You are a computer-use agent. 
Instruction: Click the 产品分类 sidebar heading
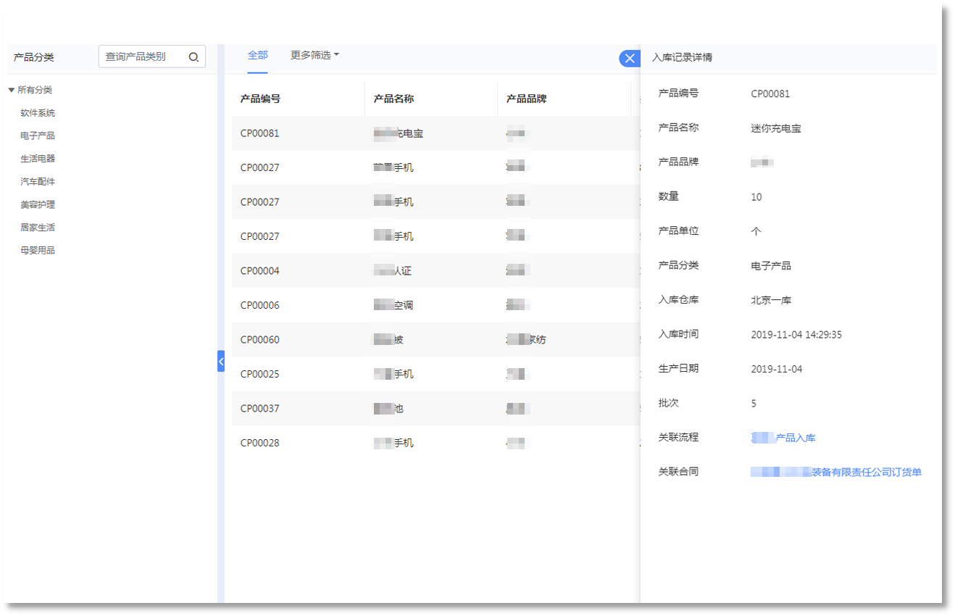(x=33, y=57)
